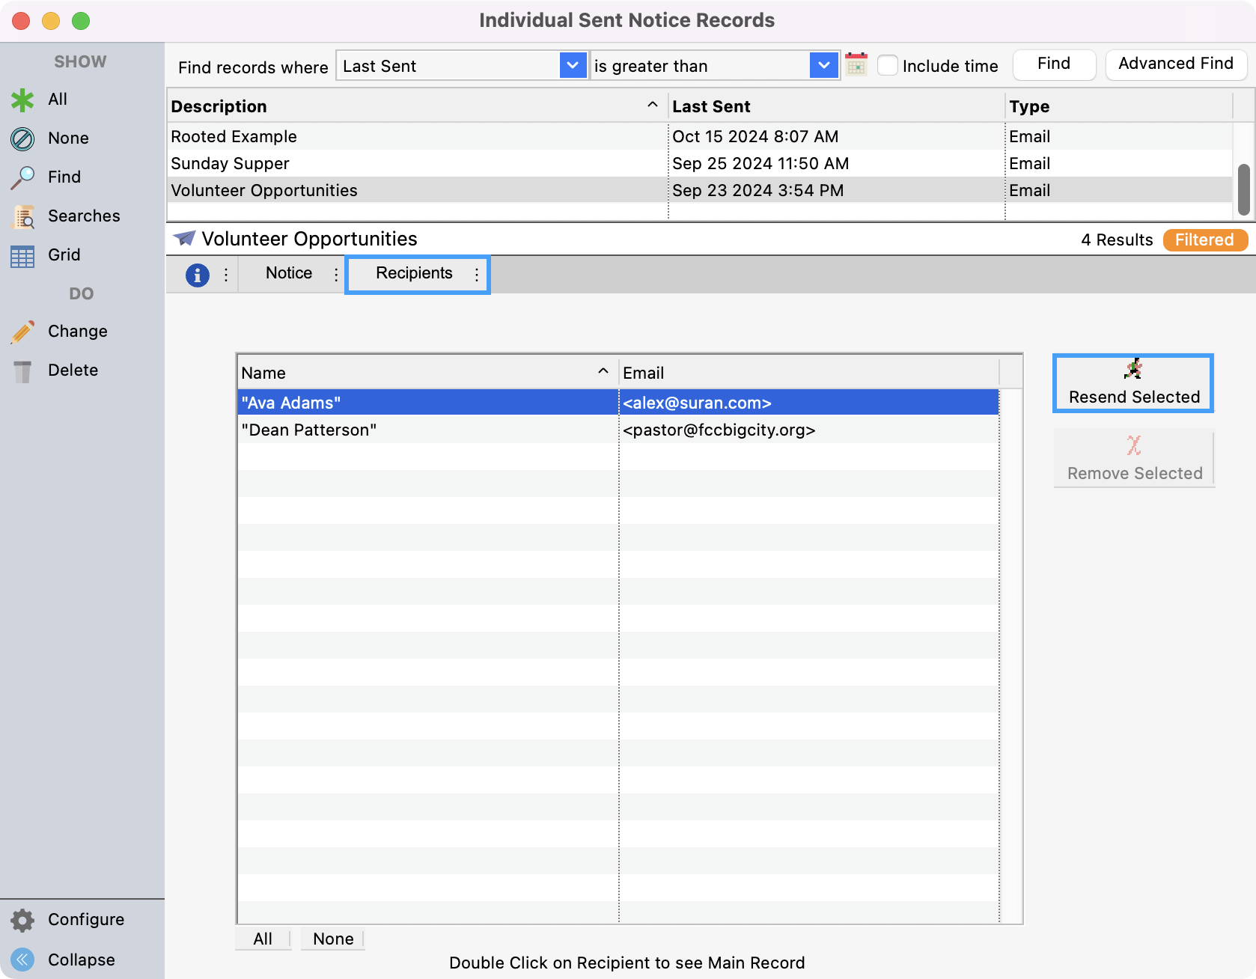1256x979 pixels.
Task: Select the All filter asterisk icon
Action: click(x=22, y=99)
